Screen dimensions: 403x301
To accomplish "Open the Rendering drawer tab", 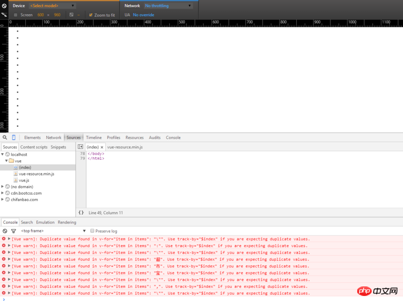I will click(x=67, y=222).
